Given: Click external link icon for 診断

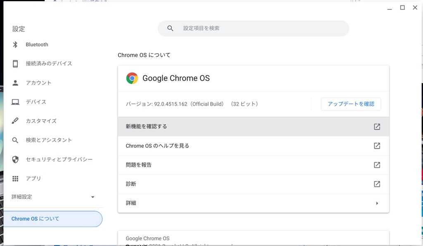Looking at the screenshot, I should tap(377, 184).
